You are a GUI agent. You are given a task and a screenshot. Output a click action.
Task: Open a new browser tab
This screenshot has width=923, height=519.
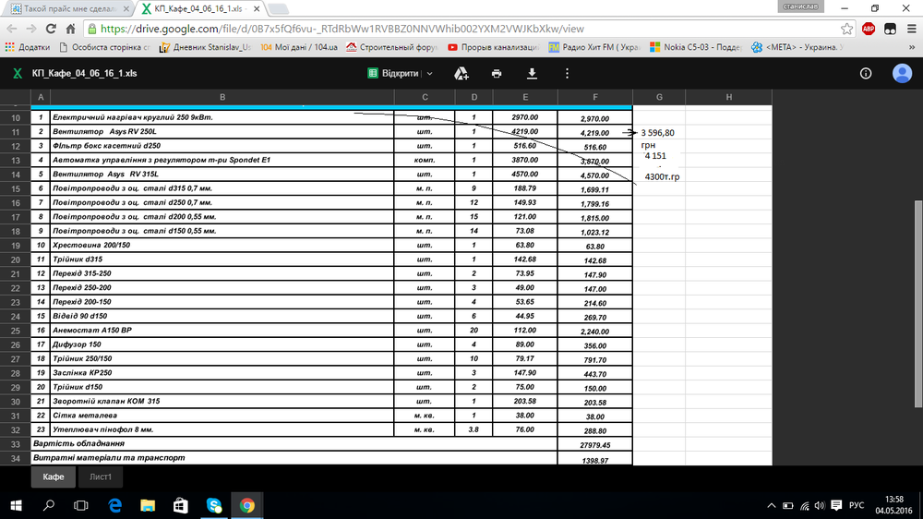pos(278,9)
